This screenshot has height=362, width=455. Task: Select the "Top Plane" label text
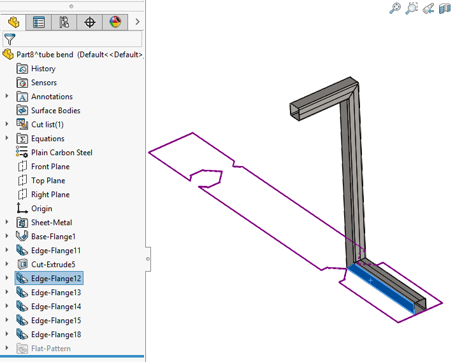click(48, 181)
